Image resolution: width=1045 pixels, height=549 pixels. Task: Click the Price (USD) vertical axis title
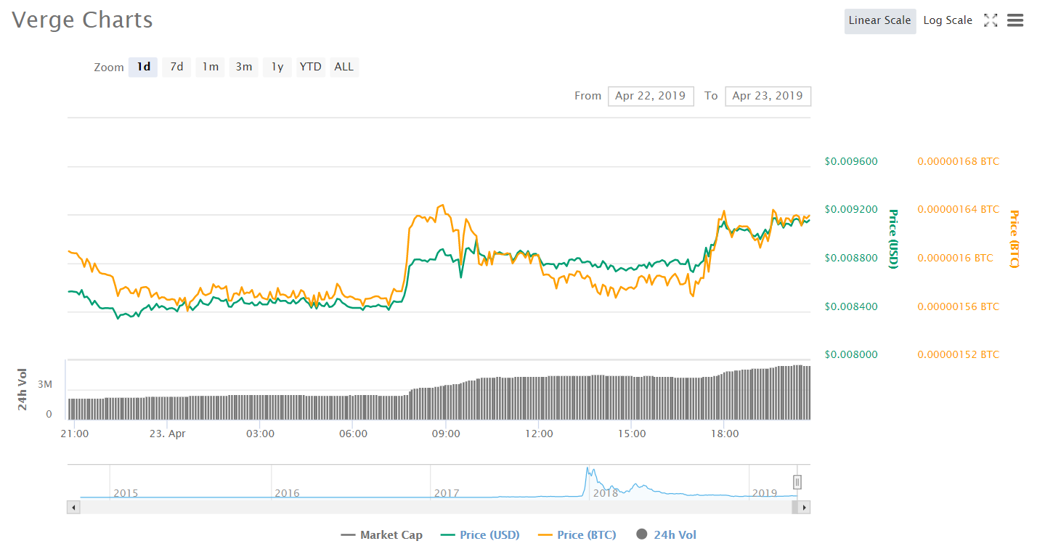(894, 239)
